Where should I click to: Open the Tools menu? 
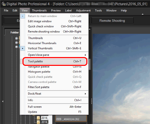(98, 11)
